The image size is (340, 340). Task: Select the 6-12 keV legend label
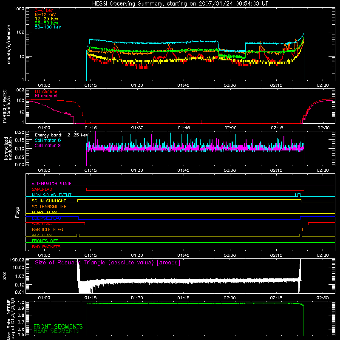click(x=45, y=14)
